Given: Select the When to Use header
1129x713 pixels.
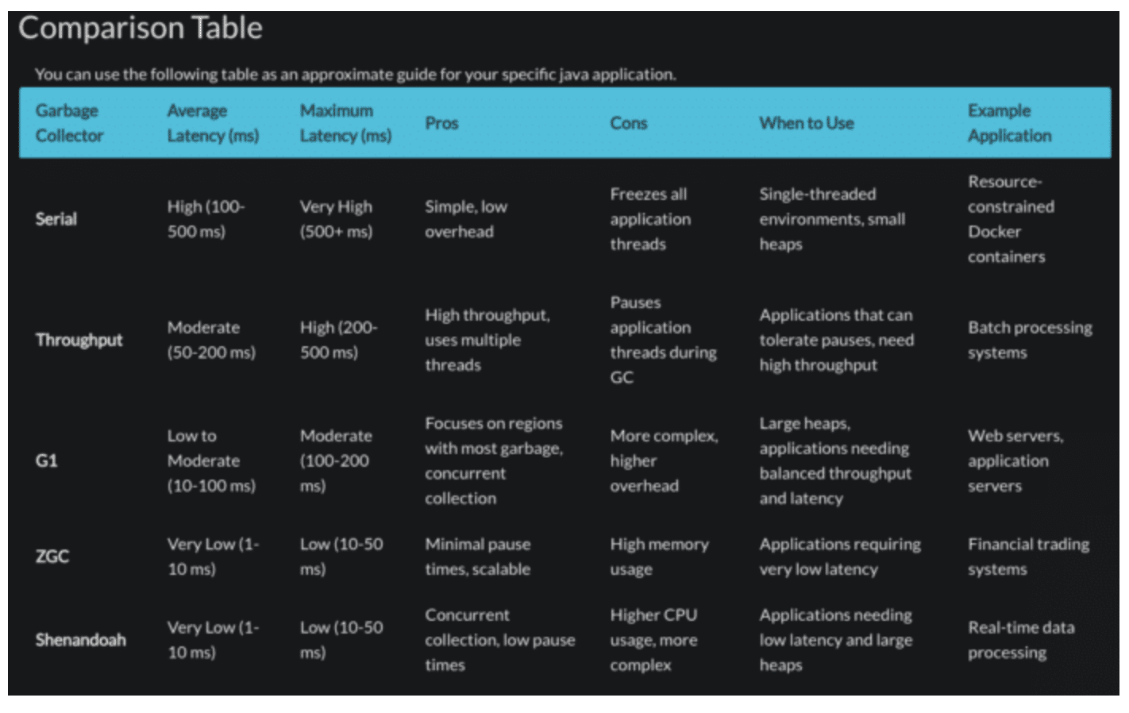Looking at the screenshot, I should (x=806, y=123).
